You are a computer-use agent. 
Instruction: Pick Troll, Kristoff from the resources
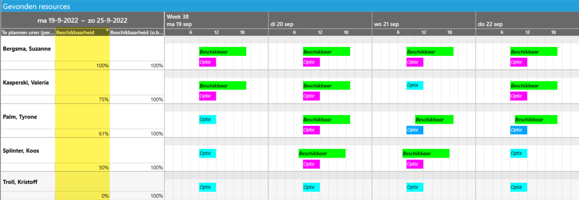[21, 182]
